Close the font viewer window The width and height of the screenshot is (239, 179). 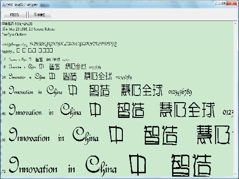pyautogui.click(x=232, y=3)
